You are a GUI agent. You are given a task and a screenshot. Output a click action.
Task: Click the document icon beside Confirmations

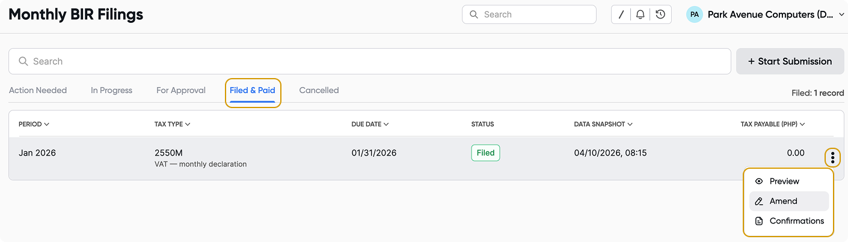tap(759, 221)
